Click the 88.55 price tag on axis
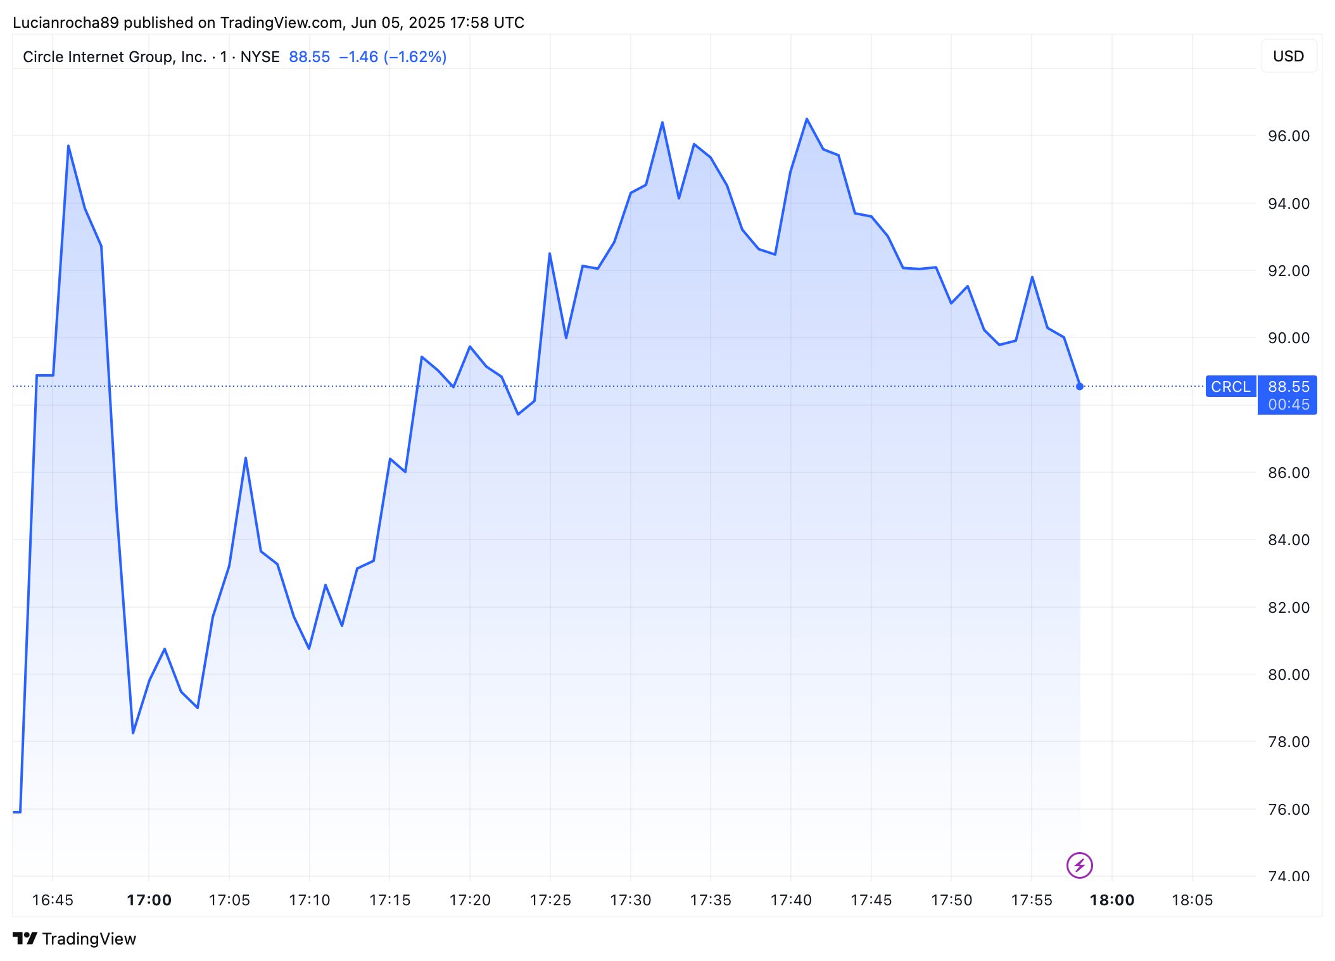The width and height of the screenshot is (1335, 961). (1288, 386)
